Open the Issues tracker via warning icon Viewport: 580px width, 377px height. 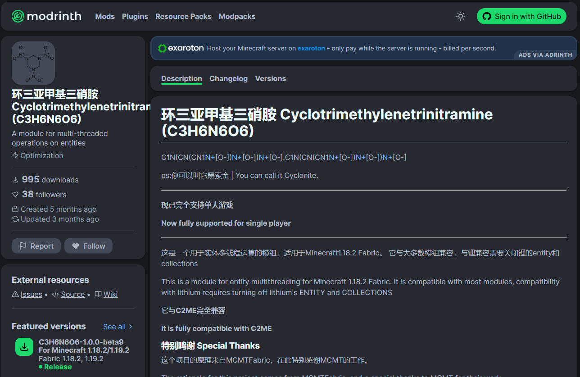[x=15, y=294]
